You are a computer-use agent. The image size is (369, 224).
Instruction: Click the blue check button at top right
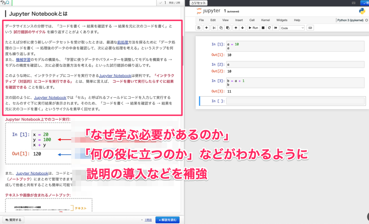click(364, 2)
